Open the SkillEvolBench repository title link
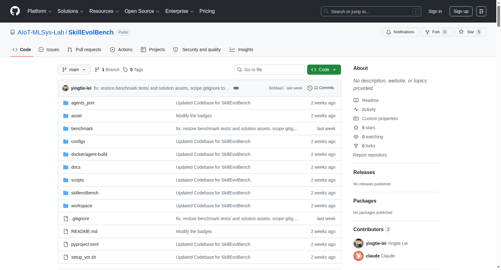Viewport: 501px width, 270px height. coord(91,32)
